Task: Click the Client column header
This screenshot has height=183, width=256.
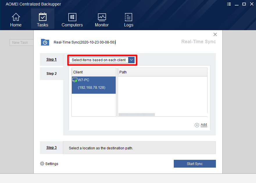Action: (94, 72)
